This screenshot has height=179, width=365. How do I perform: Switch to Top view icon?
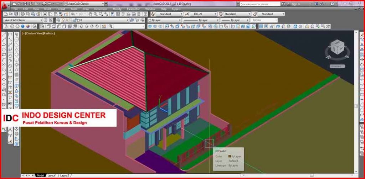[48, 26]
